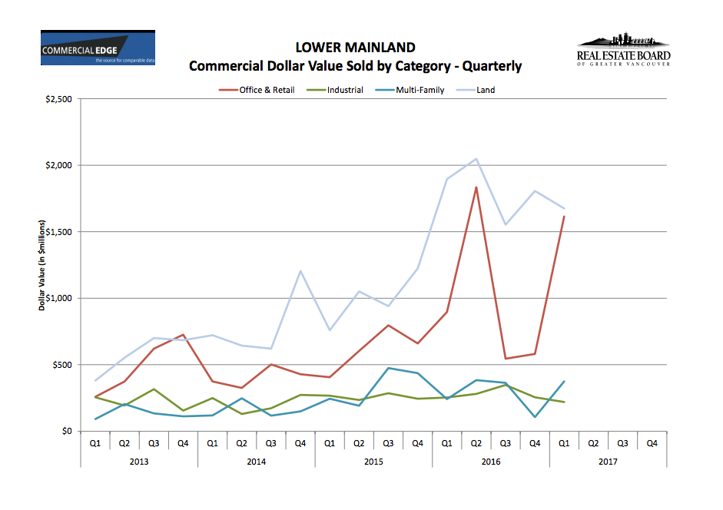Select the Multi-Family legend entry
The height and width of the screenshot is (510, 723).
tap(410, 90)
